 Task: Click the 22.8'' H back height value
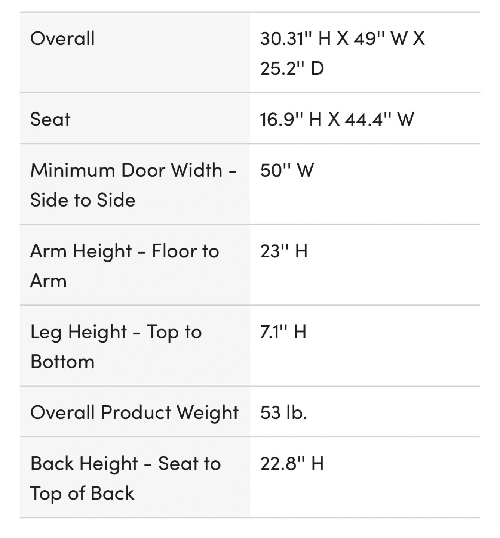(292, 464)
